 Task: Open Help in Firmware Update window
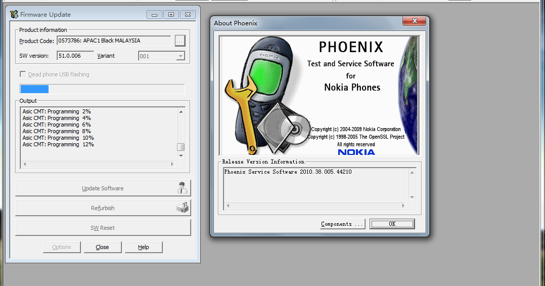point(144,247)
